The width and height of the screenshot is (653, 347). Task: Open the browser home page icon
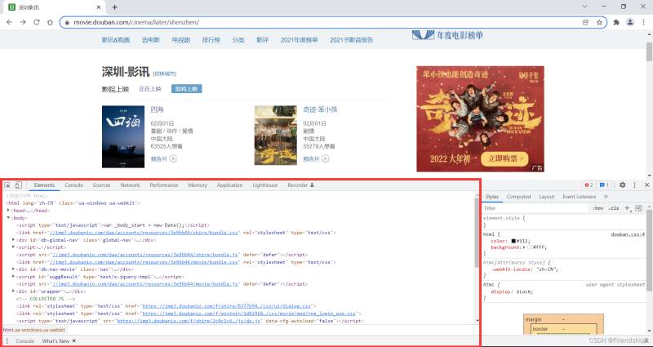point(50,23)
